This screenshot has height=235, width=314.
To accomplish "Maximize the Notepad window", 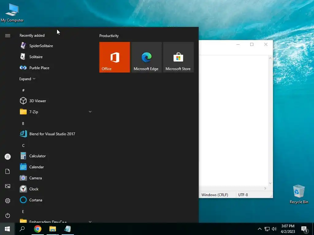I will [252, 44].
